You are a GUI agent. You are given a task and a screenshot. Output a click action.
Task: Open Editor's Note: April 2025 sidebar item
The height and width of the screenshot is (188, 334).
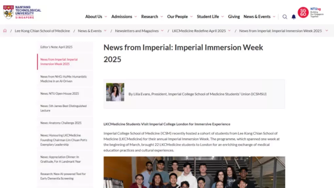tap(65, 47)
